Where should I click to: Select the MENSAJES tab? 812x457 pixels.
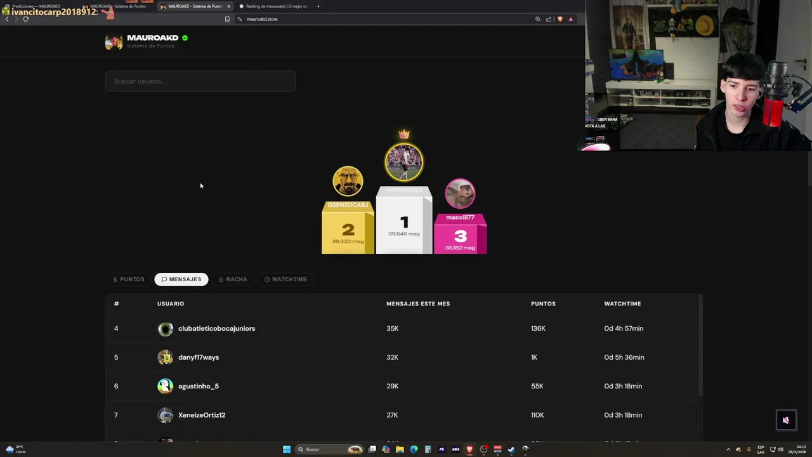[181, 279]
